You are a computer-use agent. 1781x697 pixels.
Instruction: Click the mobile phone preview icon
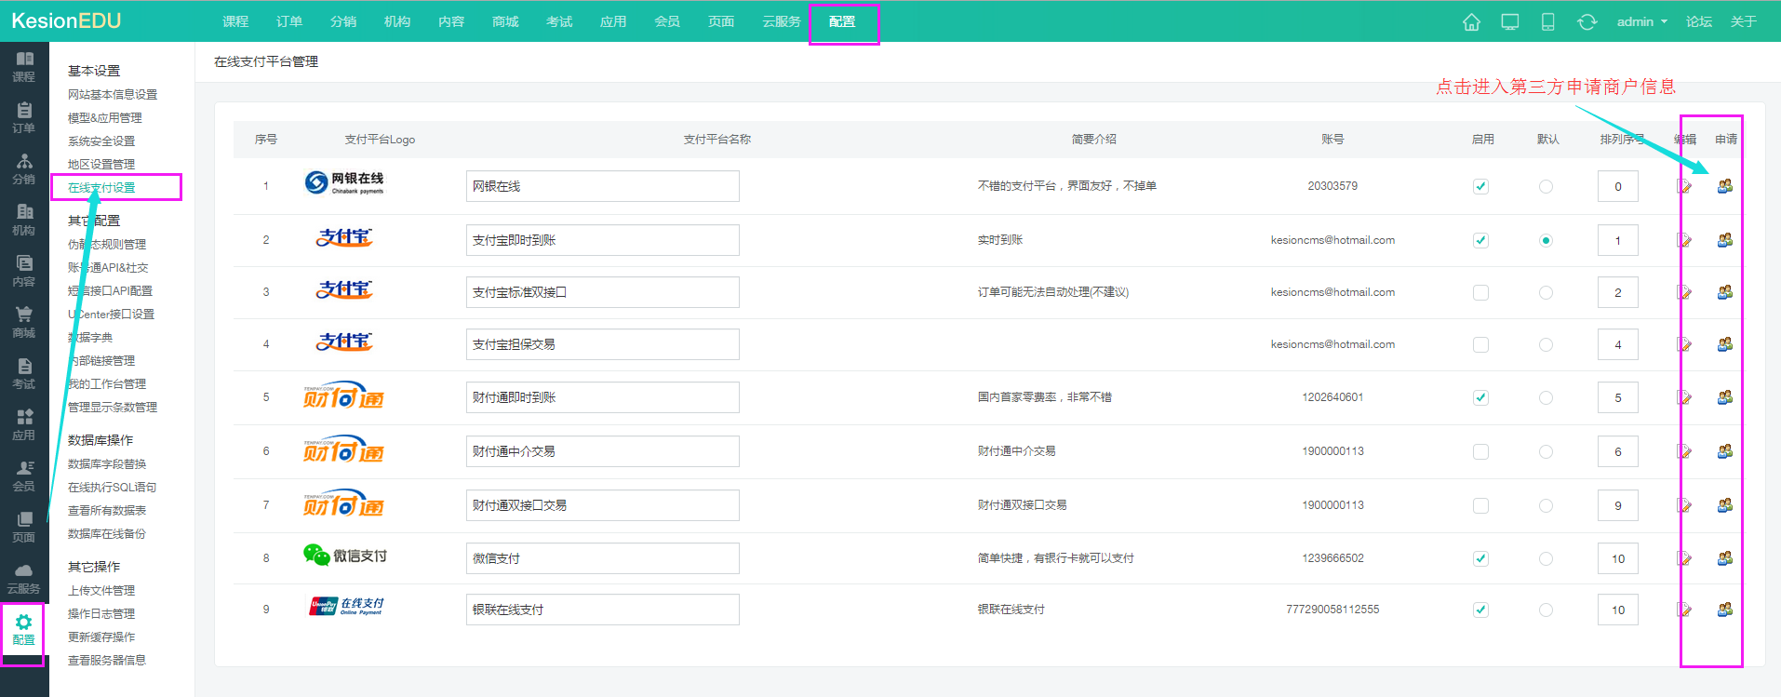1547,22
